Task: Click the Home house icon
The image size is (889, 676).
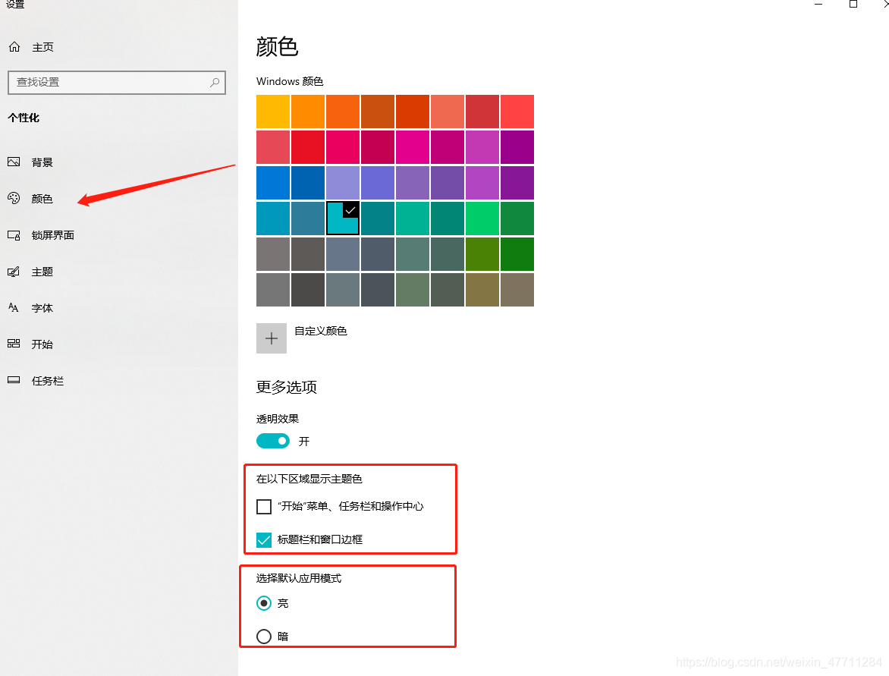Action: click(x=14, y=47)
